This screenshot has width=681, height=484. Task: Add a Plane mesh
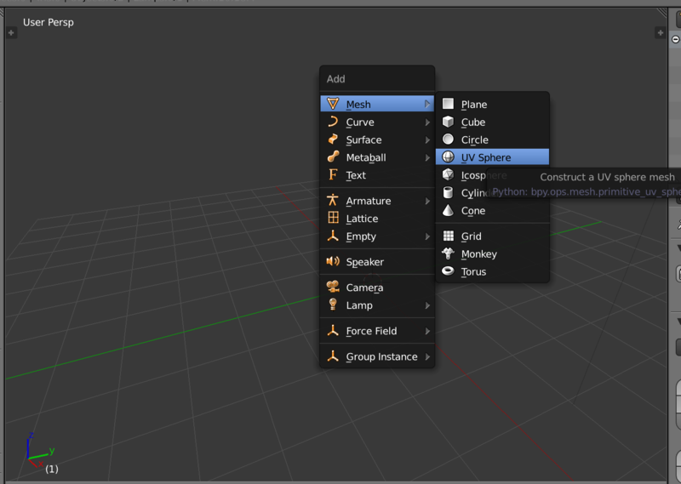coord(493,104)
